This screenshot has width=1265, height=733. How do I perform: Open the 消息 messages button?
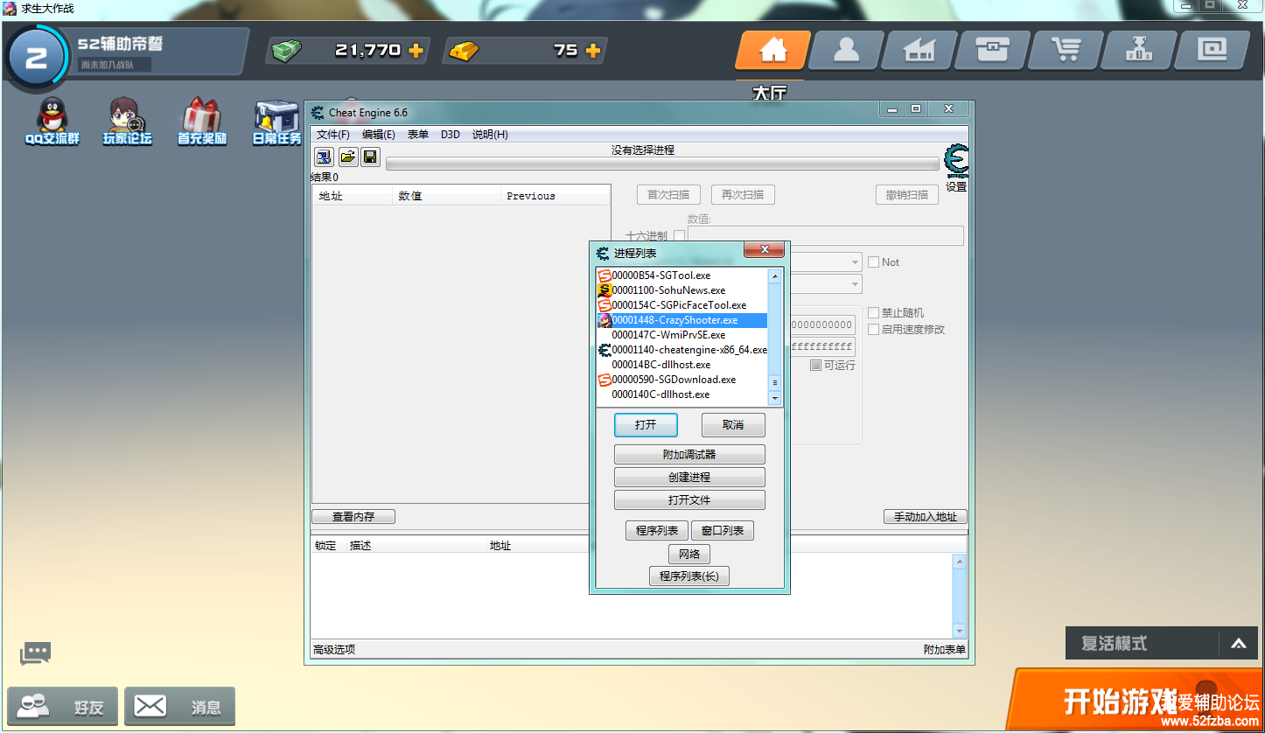click(x=179, y=707)
